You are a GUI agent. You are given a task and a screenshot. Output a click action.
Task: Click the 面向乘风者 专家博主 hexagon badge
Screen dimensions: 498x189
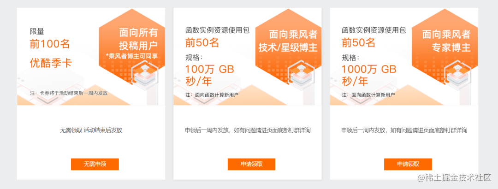click(445, 42)
